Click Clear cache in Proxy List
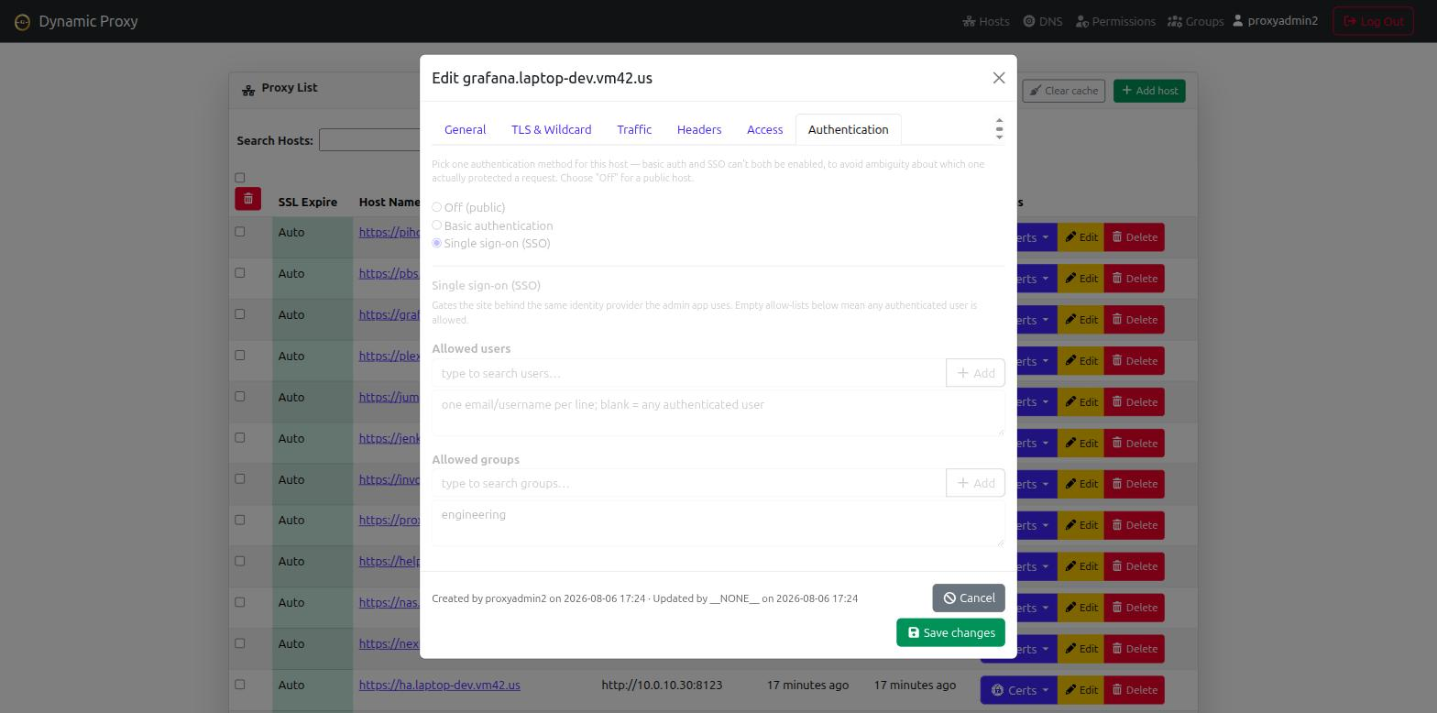Screen dimensions: 1437x713 [1063, 91]
